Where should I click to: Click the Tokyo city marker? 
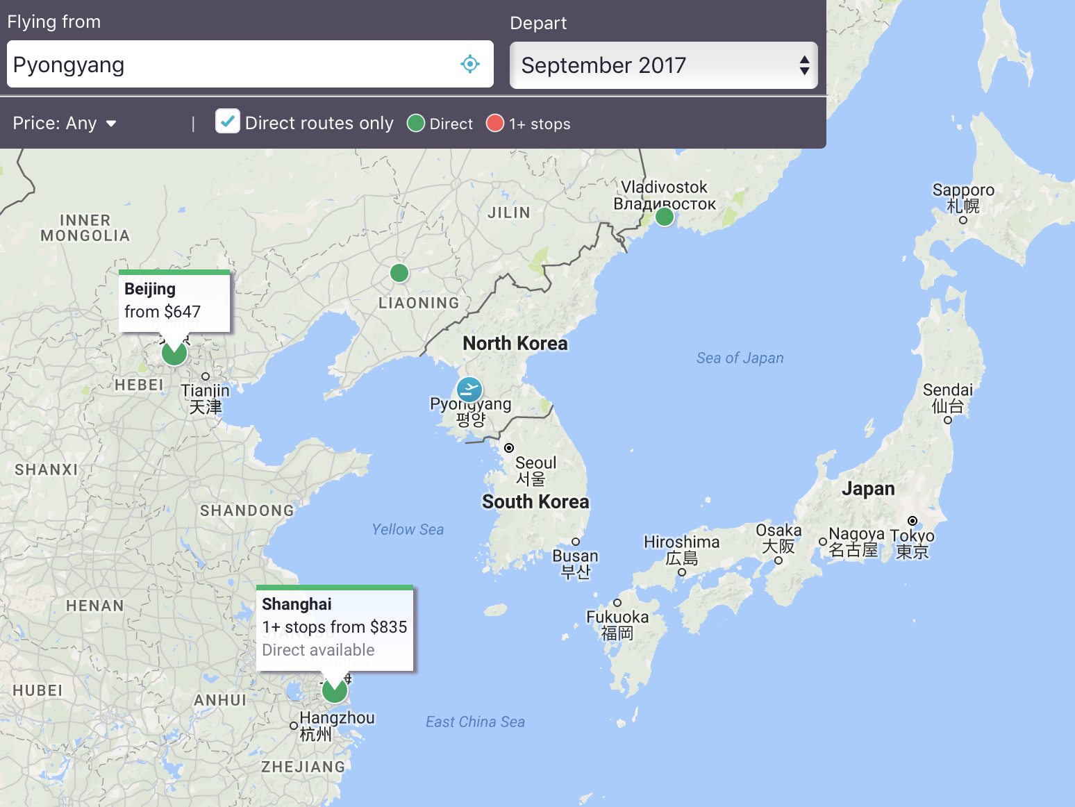click(912, 521)
